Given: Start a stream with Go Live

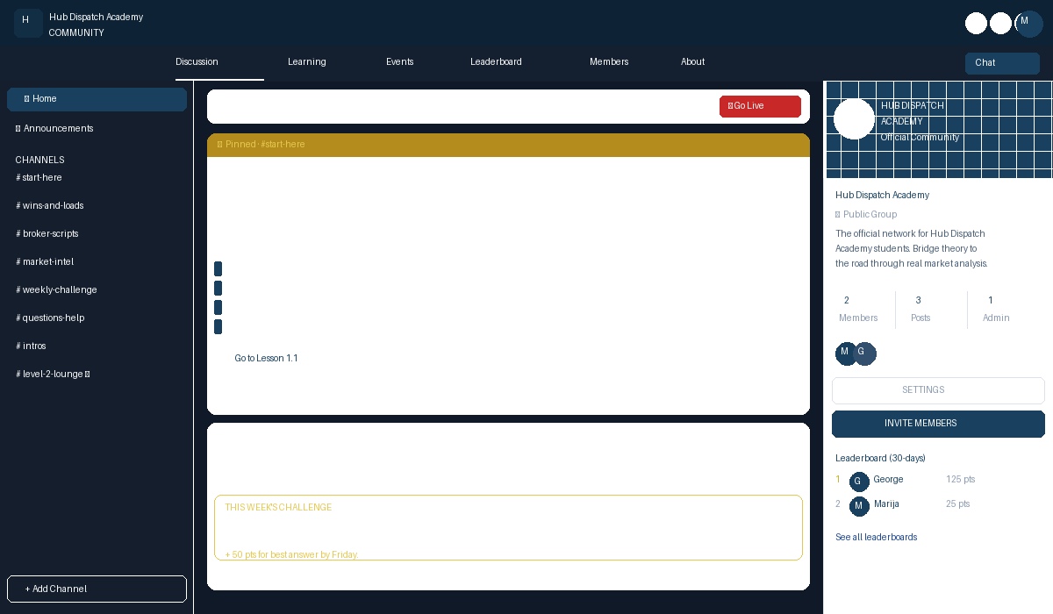Looking at the screenshot, I should tap(760, 106).
